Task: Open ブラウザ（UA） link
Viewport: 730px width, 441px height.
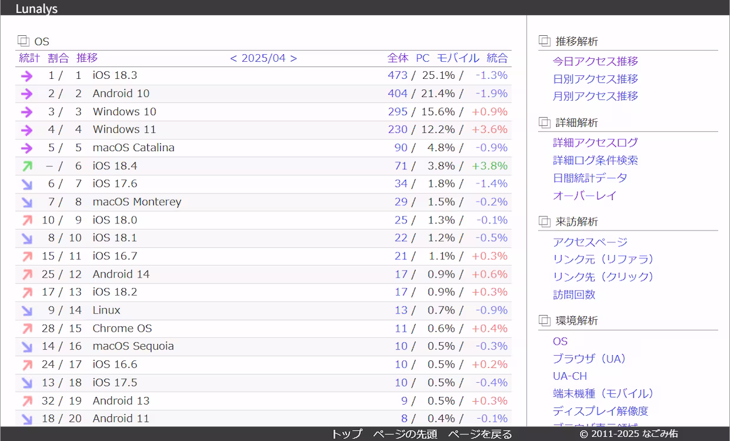Action: pyautogui.click(x=590, y=359)
